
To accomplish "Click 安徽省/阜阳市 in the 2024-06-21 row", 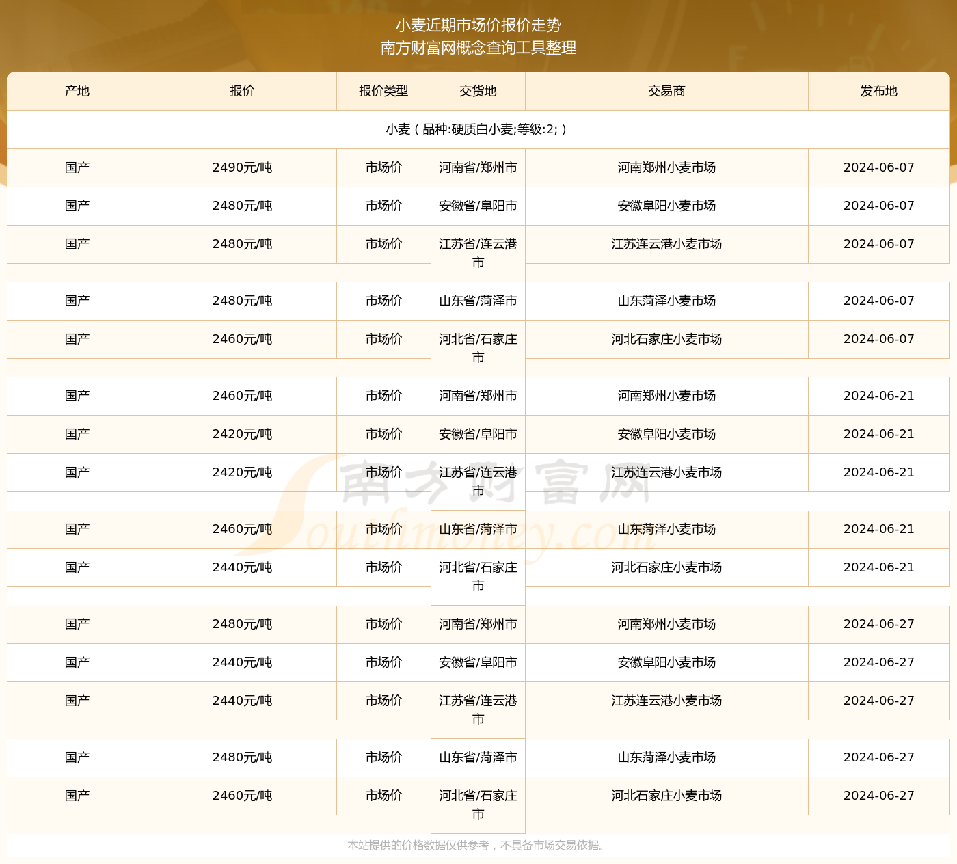I will pyautogui.click(x=478, y=434).
